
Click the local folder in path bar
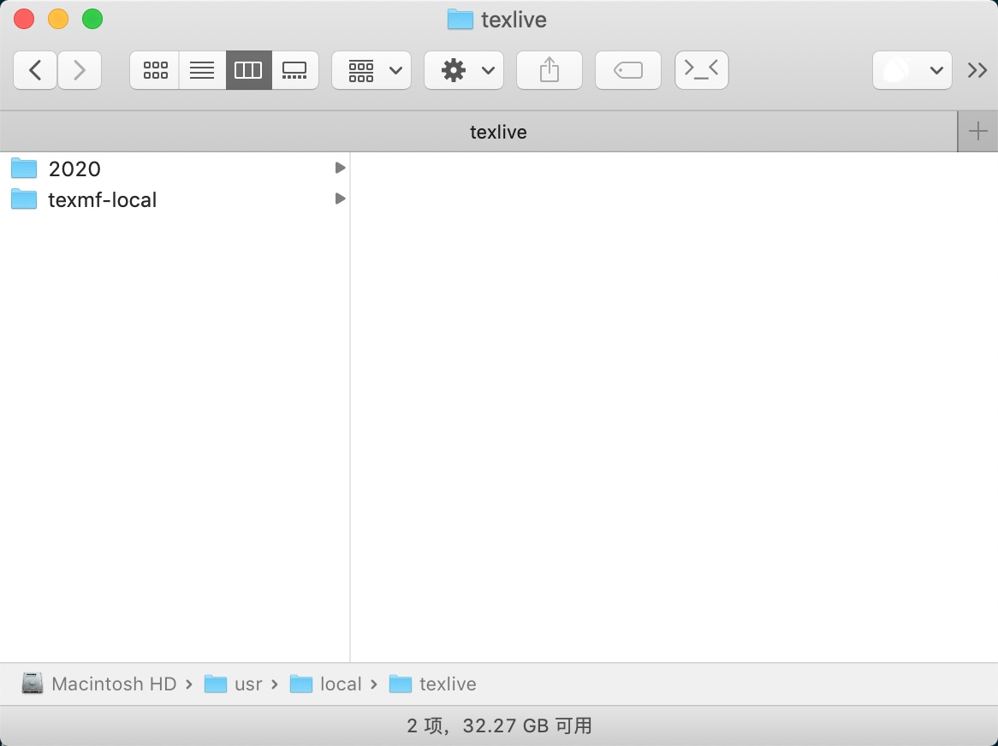341,684
